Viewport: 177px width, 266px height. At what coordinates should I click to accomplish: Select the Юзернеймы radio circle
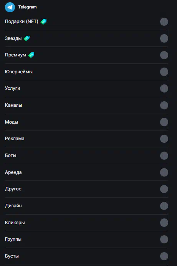pos(164,72)
